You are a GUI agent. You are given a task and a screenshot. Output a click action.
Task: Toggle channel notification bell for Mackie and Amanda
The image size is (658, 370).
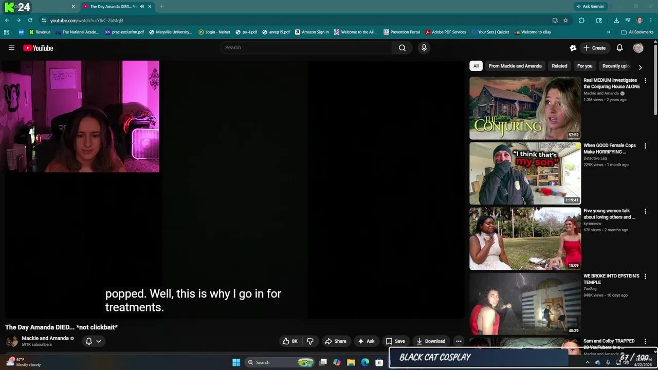pyautogui.click(x=89, y=341)
